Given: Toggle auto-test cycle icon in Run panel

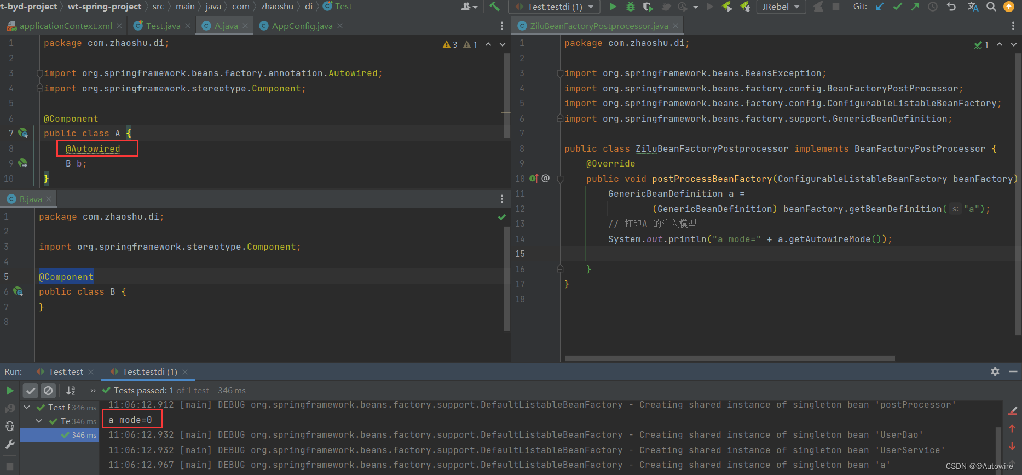Looking at the screenshot, I should [x=10, y=426].
